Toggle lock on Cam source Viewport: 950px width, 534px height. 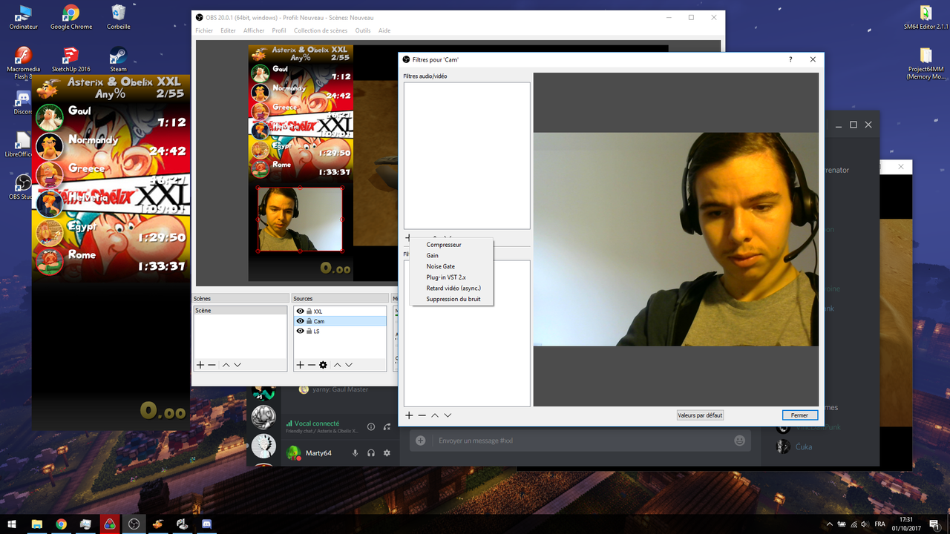(309, 321)
